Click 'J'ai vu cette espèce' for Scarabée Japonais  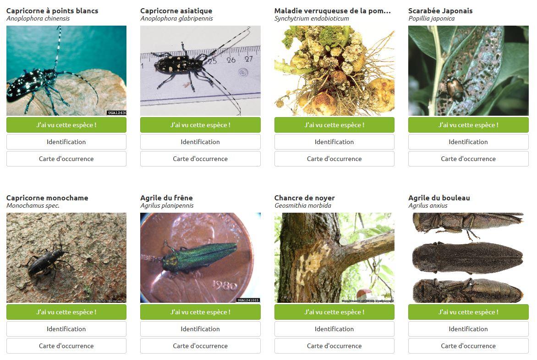click(x=468, y=125)
